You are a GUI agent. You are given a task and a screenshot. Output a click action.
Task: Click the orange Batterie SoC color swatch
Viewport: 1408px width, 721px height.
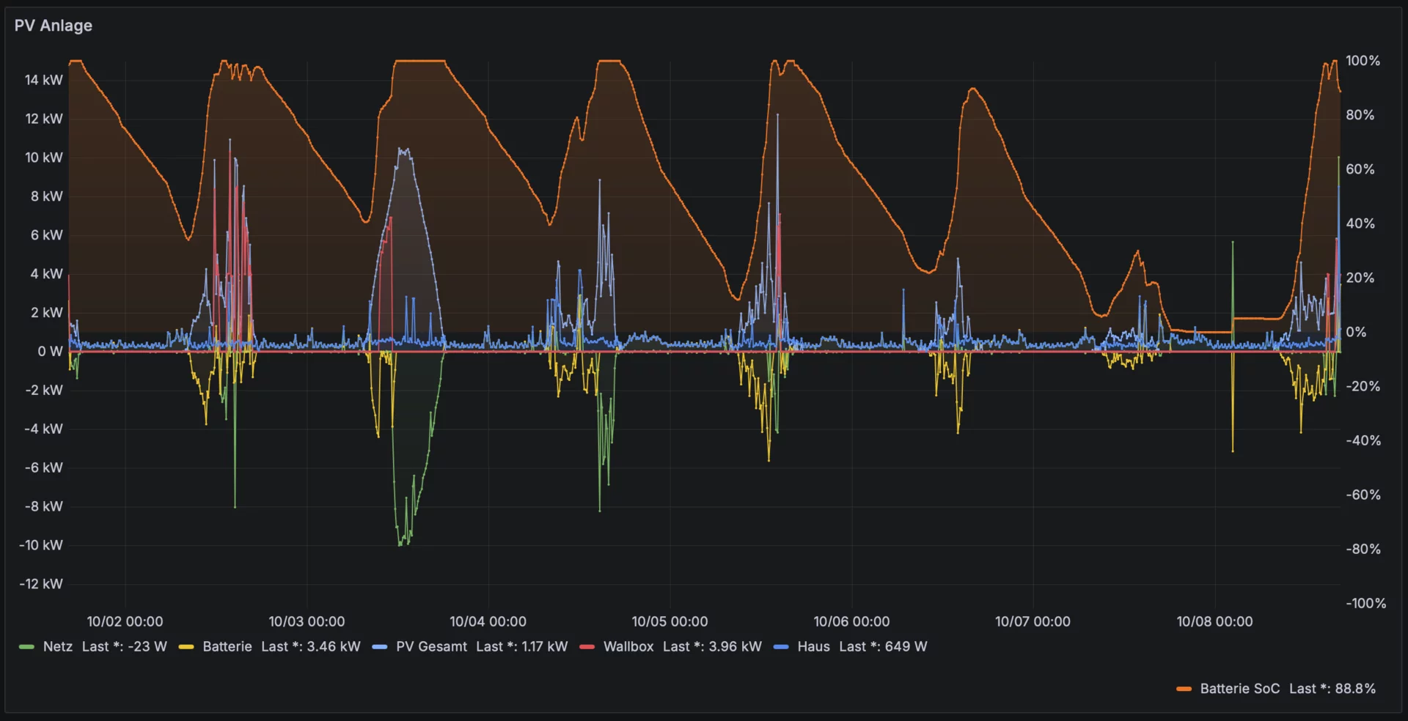[x=1184, y=689]
